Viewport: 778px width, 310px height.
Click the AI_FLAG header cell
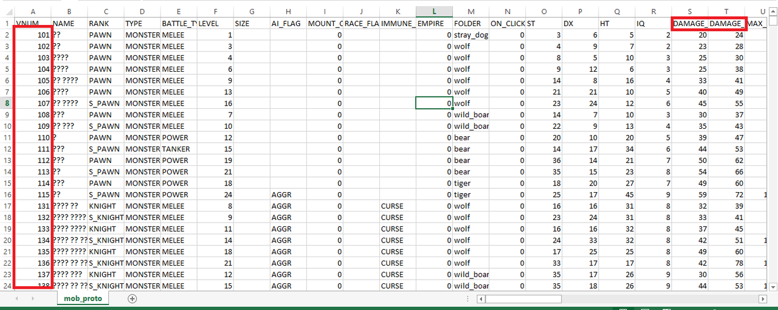[288, 23]
